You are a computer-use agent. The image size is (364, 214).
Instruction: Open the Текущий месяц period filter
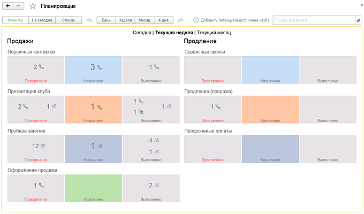[214, 33]
